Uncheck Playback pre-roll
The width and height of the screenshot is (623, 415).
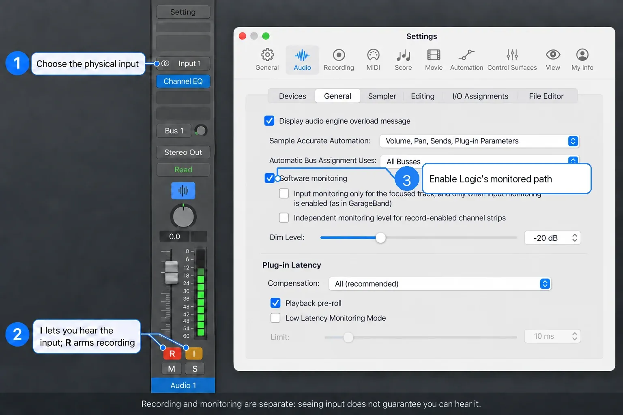click(x=275, y=303)
